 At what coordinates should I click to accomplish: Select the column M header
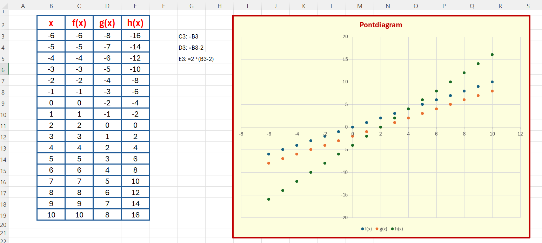(x=360, y=6)
